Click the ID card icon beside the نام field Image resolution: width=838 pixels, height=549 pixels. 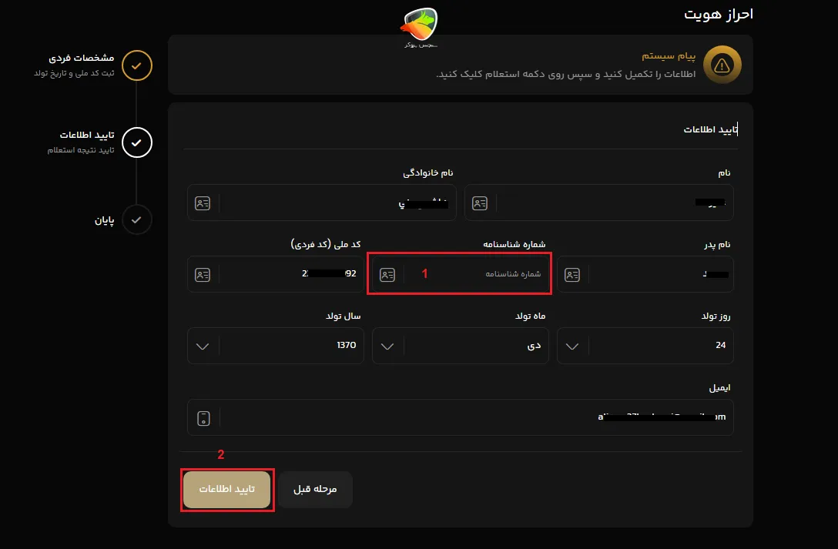coord(481,203)
